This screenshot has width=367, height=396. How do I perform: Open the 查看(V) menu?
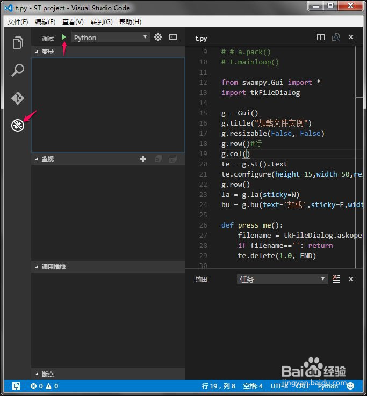click(x=73, y=22)
